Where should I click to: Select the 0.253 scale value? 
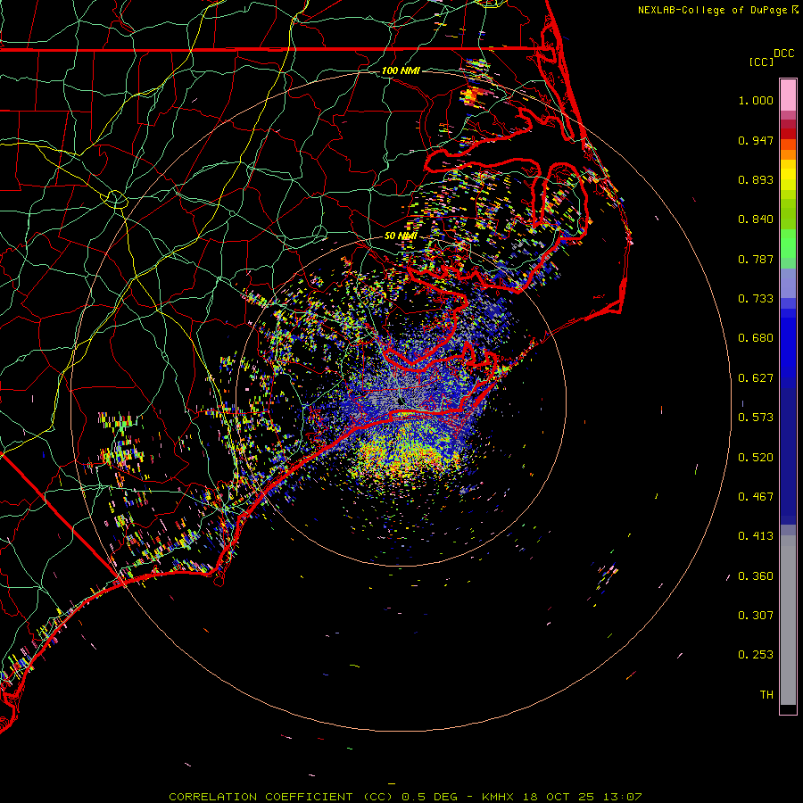756,655
